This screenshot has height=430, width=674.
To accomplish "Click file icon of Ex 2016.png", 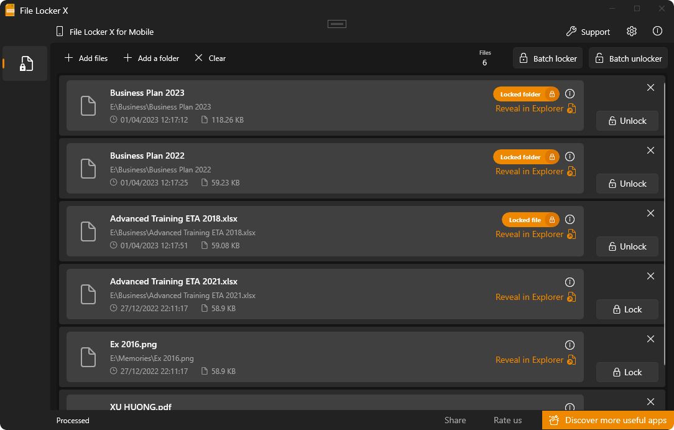I will 88,357.
